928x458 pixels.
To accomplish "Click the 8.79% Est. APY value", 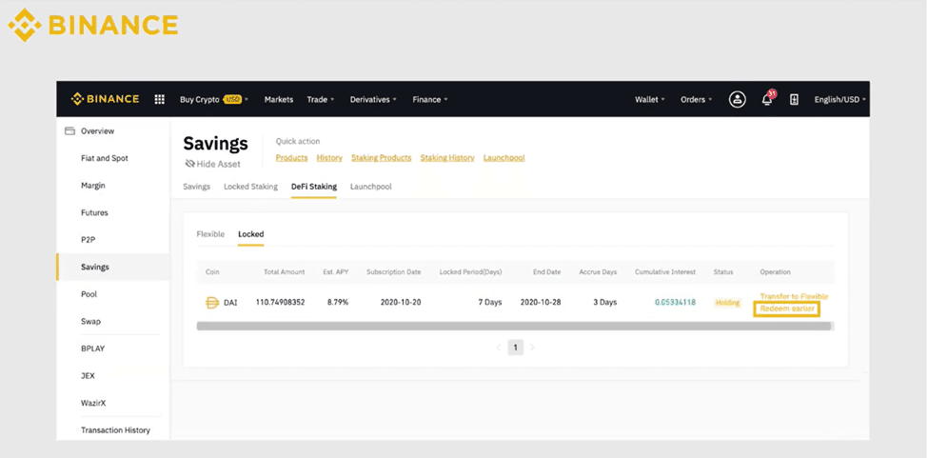I will click(x=338, y=303).
